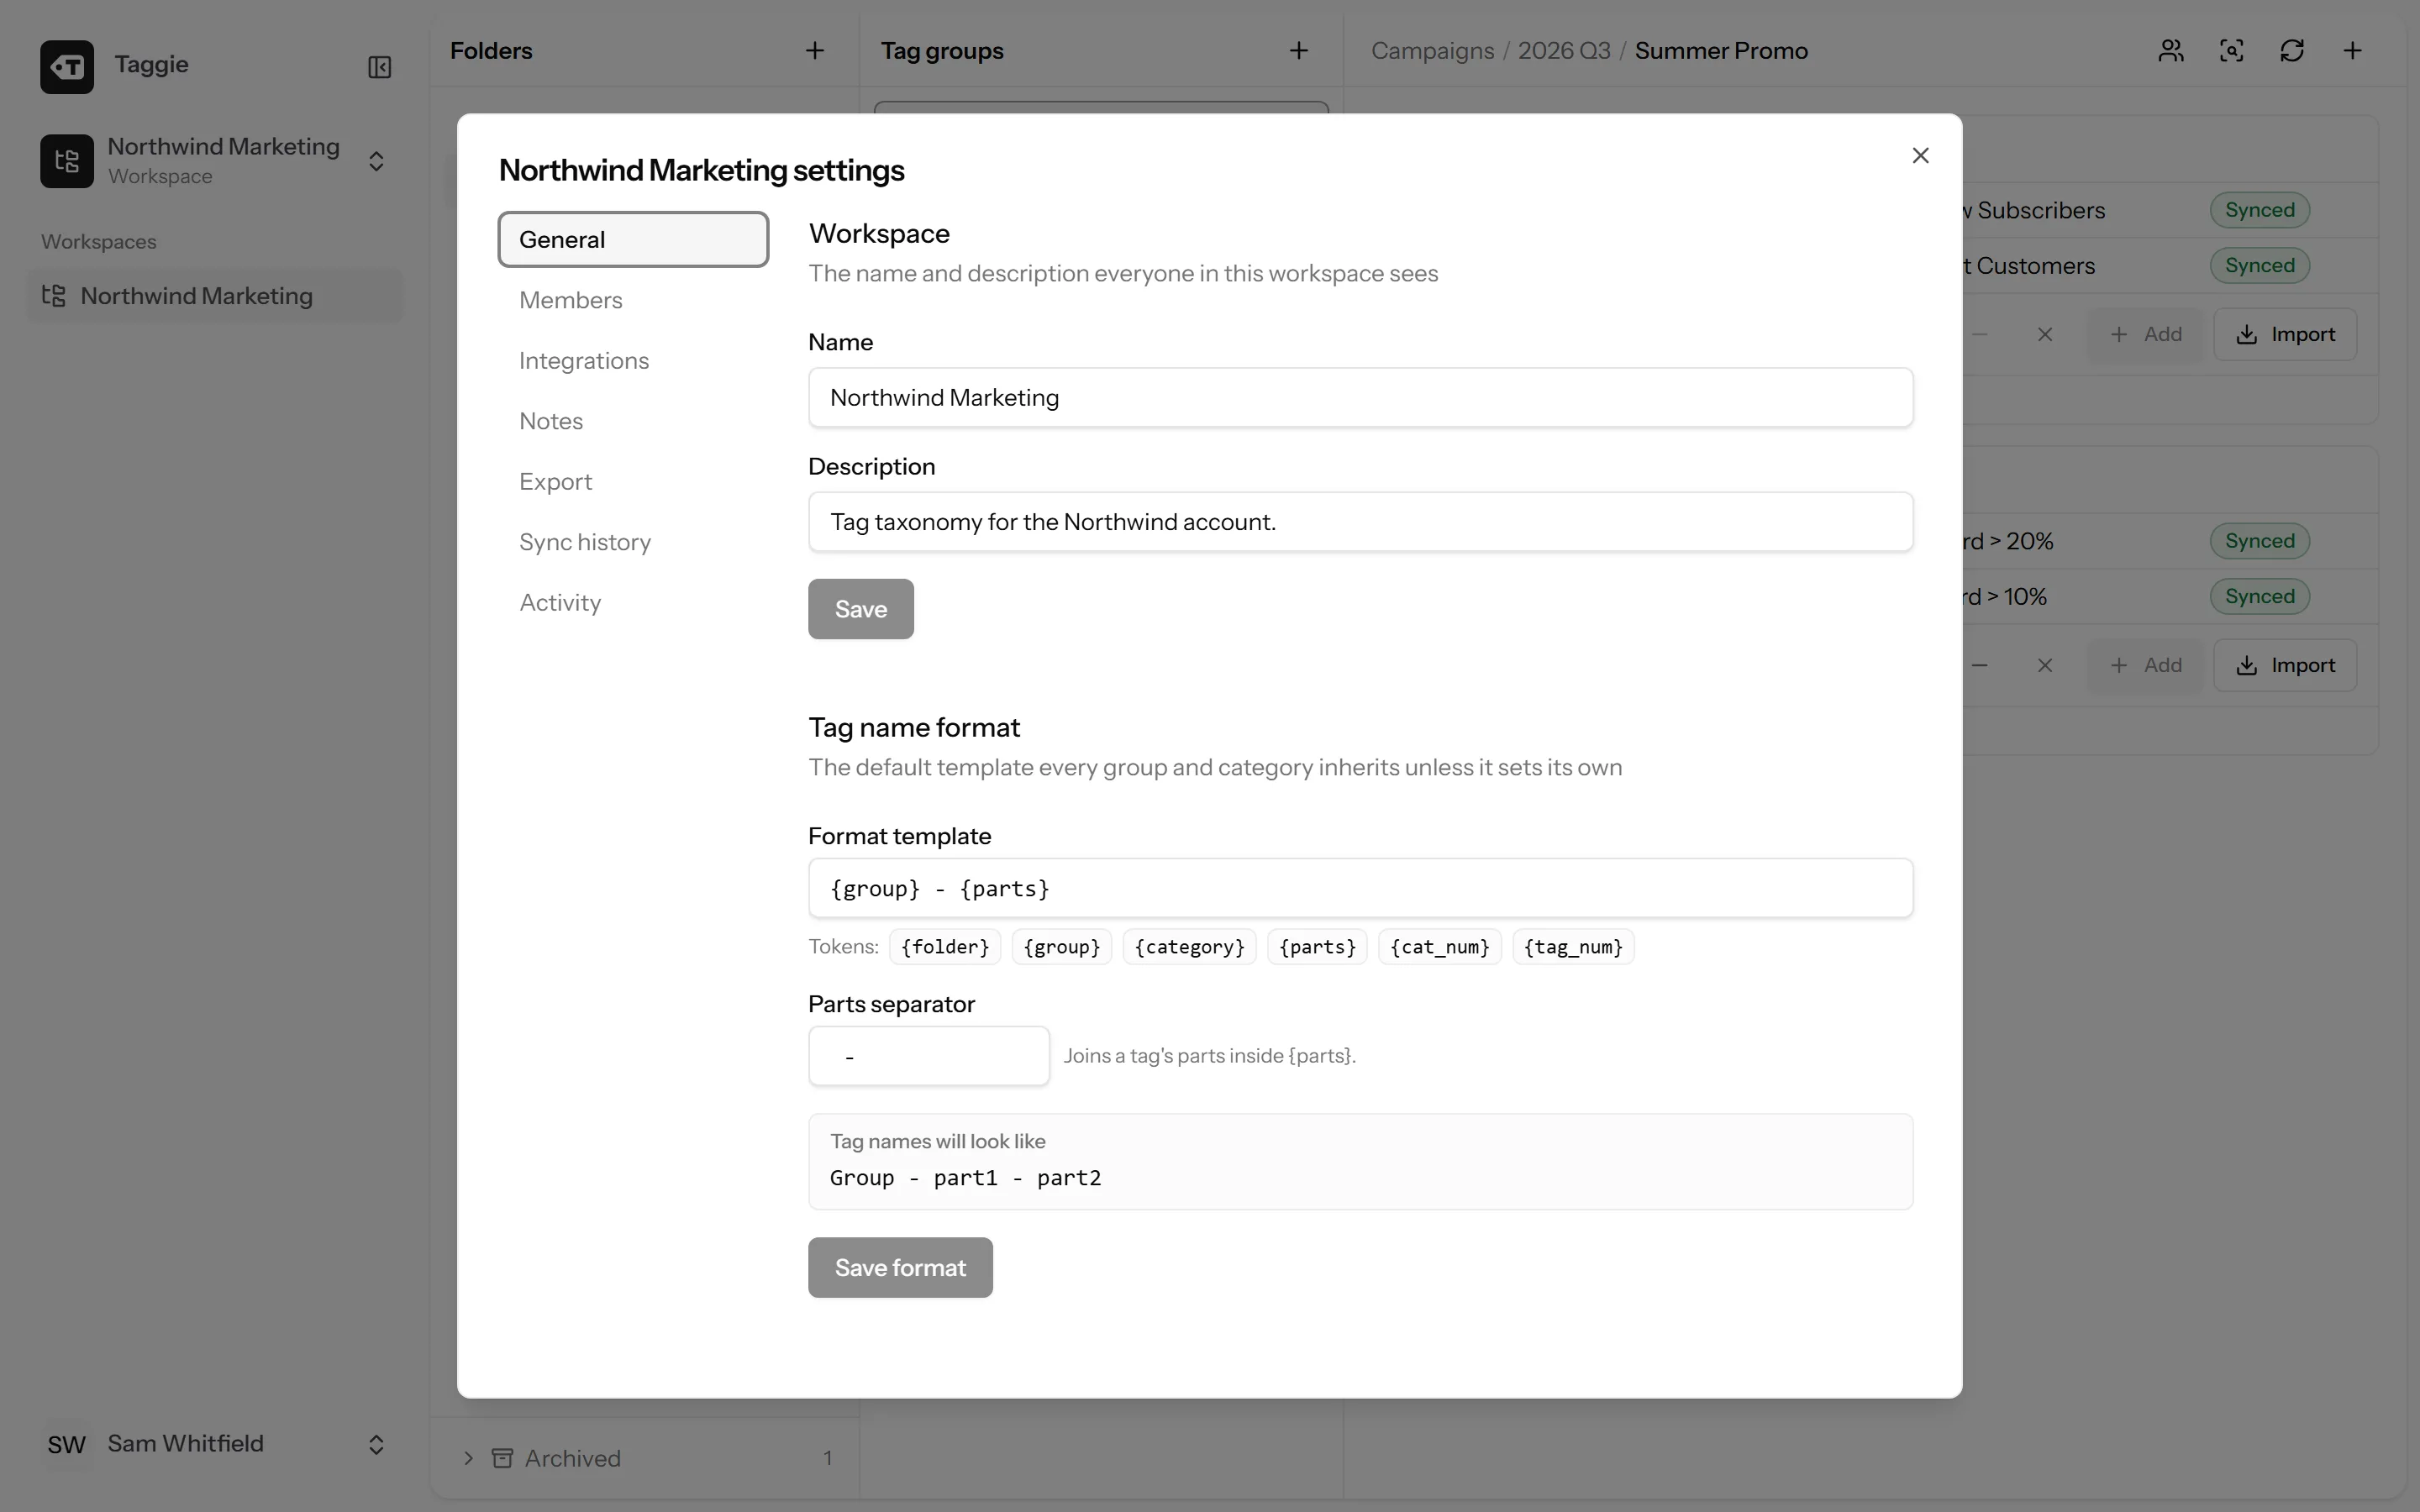This screenshot has width=2420, height=1512.
Task: Click the SW user avatar
Action: click(x=67, y=1444)
